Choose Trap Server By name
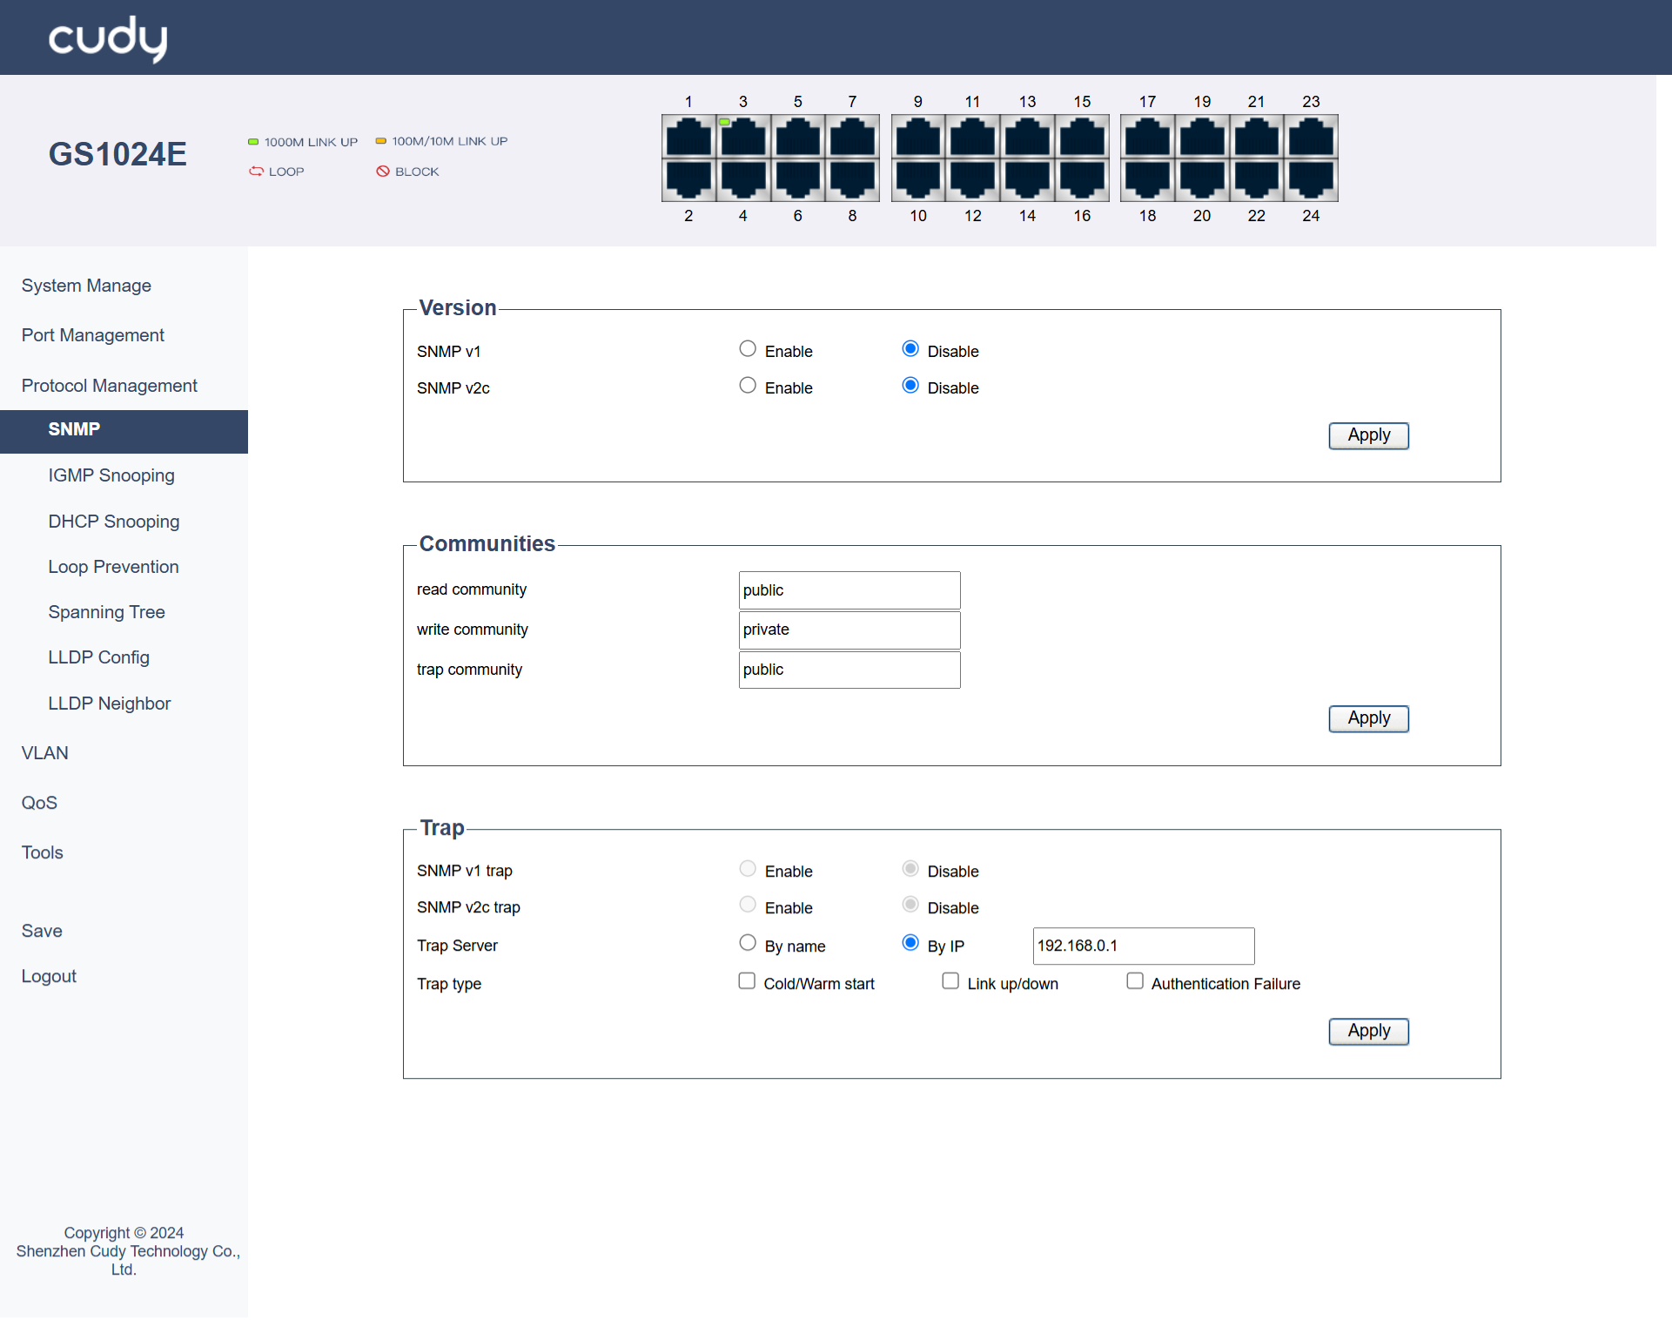This screenshot has width=1672, height=1320. (748, 943)
